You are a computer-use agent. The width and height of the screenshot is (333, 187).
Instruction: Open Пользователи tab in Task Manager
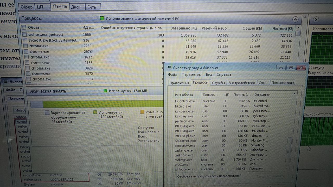(x=282, y=83)
